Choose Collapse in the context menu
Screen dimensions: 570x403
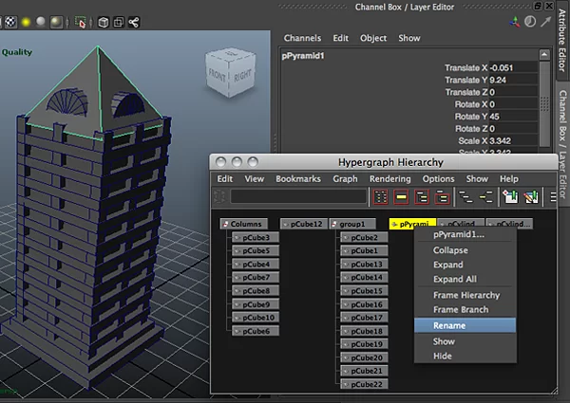pos(465,250)
